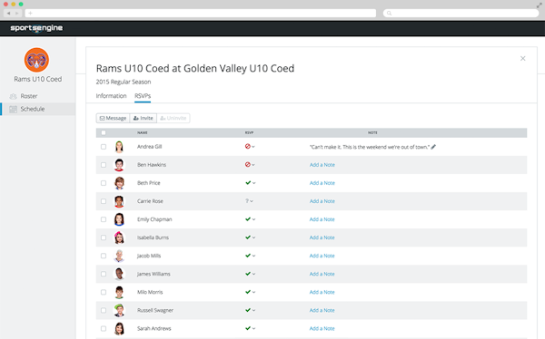This screenshot has height=339, width=545.
Task: Click the Rams team logo icon
Action: click(x=36, y=60)
